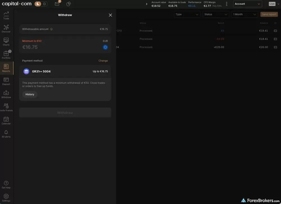Click the info icon beside Withdrawable amount
Viewport: 281px width, 204px height.
(51, 29)
